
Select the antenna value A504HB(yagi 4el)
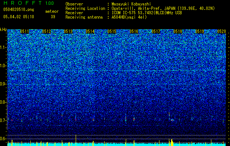(129, 17)
